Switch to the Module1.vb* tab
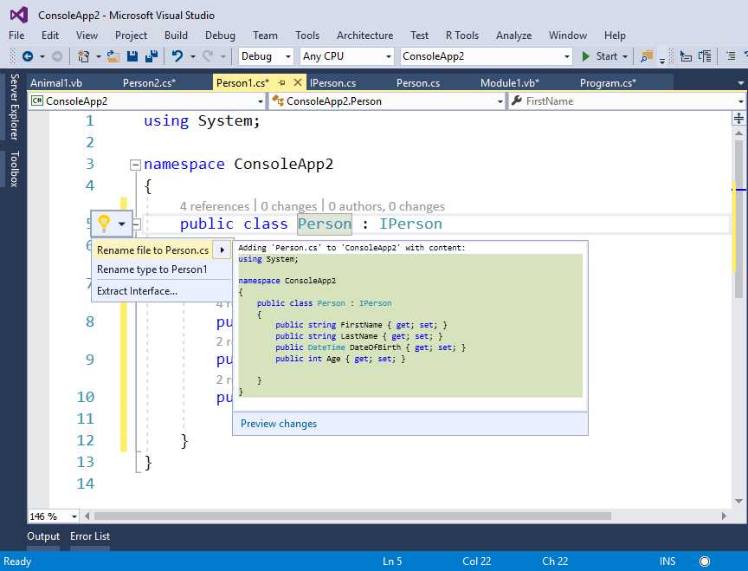This screenshot has height=571, width=748. [509, 83]
